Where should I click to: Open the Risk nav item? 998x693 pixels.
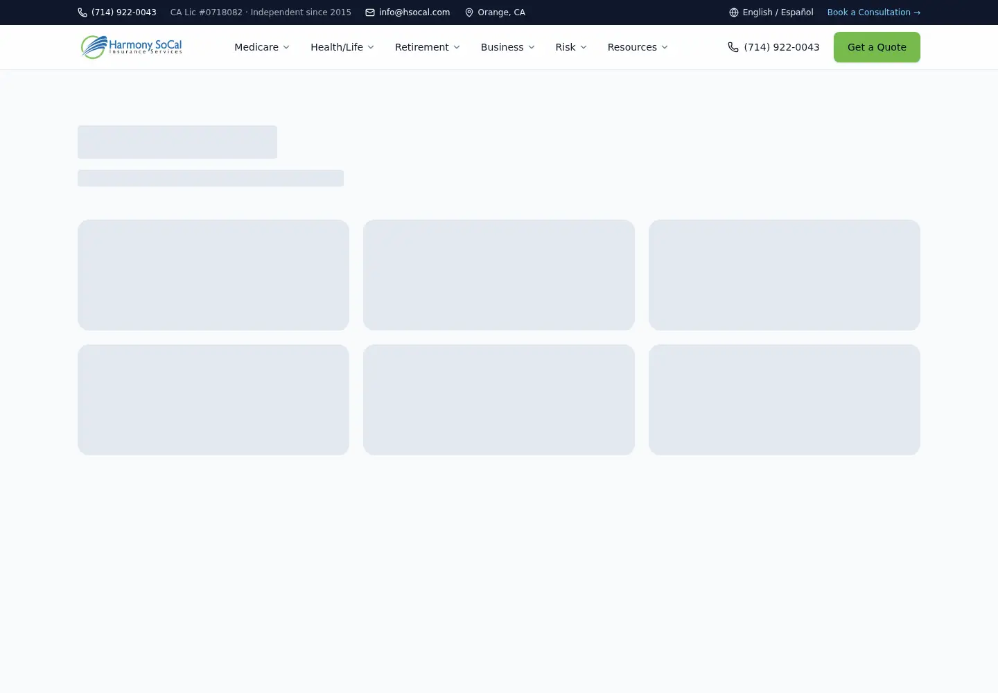pos(571,47)
